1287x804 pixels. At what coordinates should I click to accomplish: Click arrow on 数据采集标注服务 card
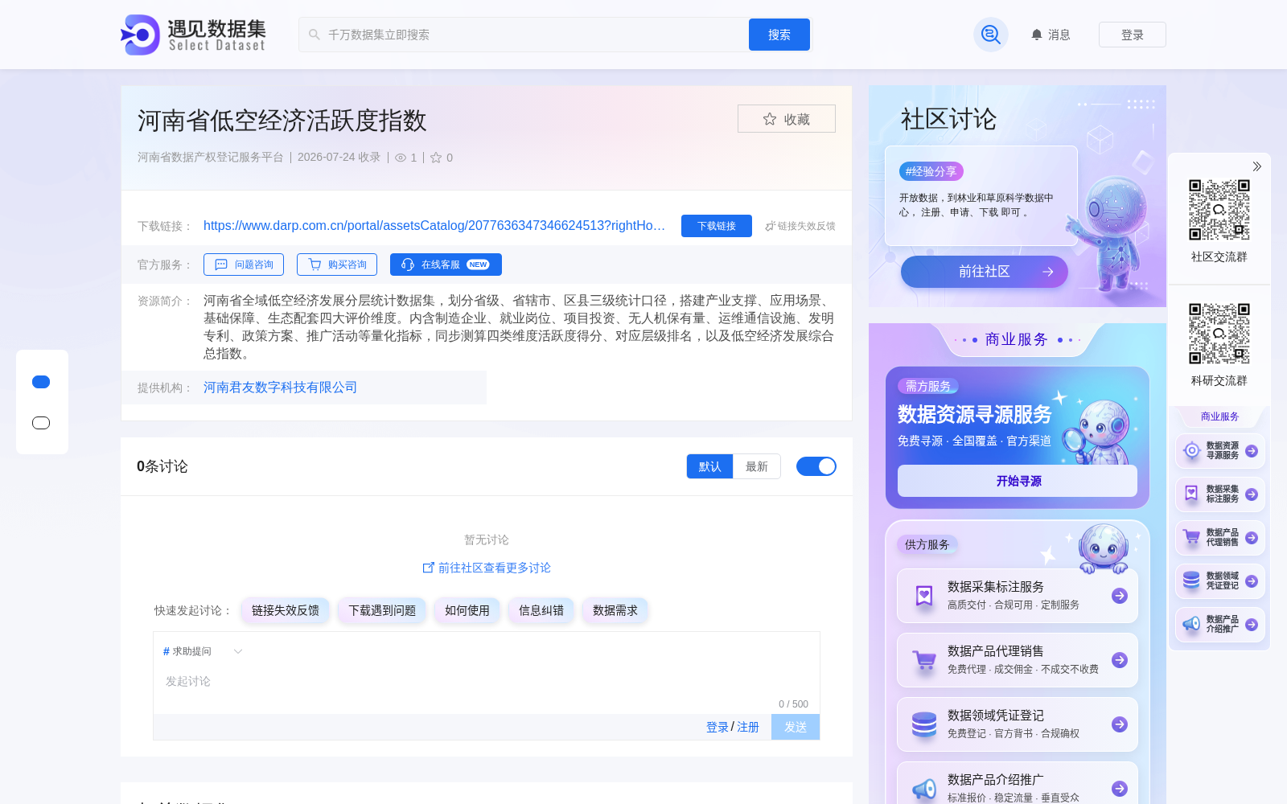click(1120, 596)
